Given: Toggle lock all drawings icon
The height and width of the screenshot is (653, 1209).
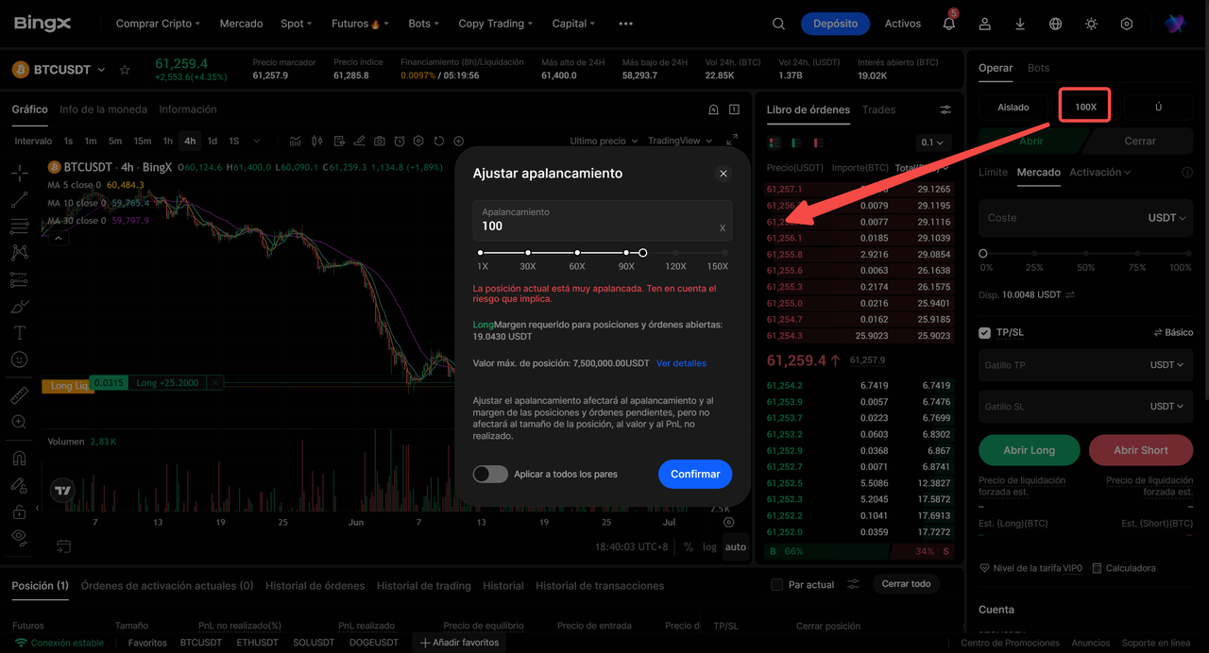Looking at the screenshot, I should tap(19, 511).
